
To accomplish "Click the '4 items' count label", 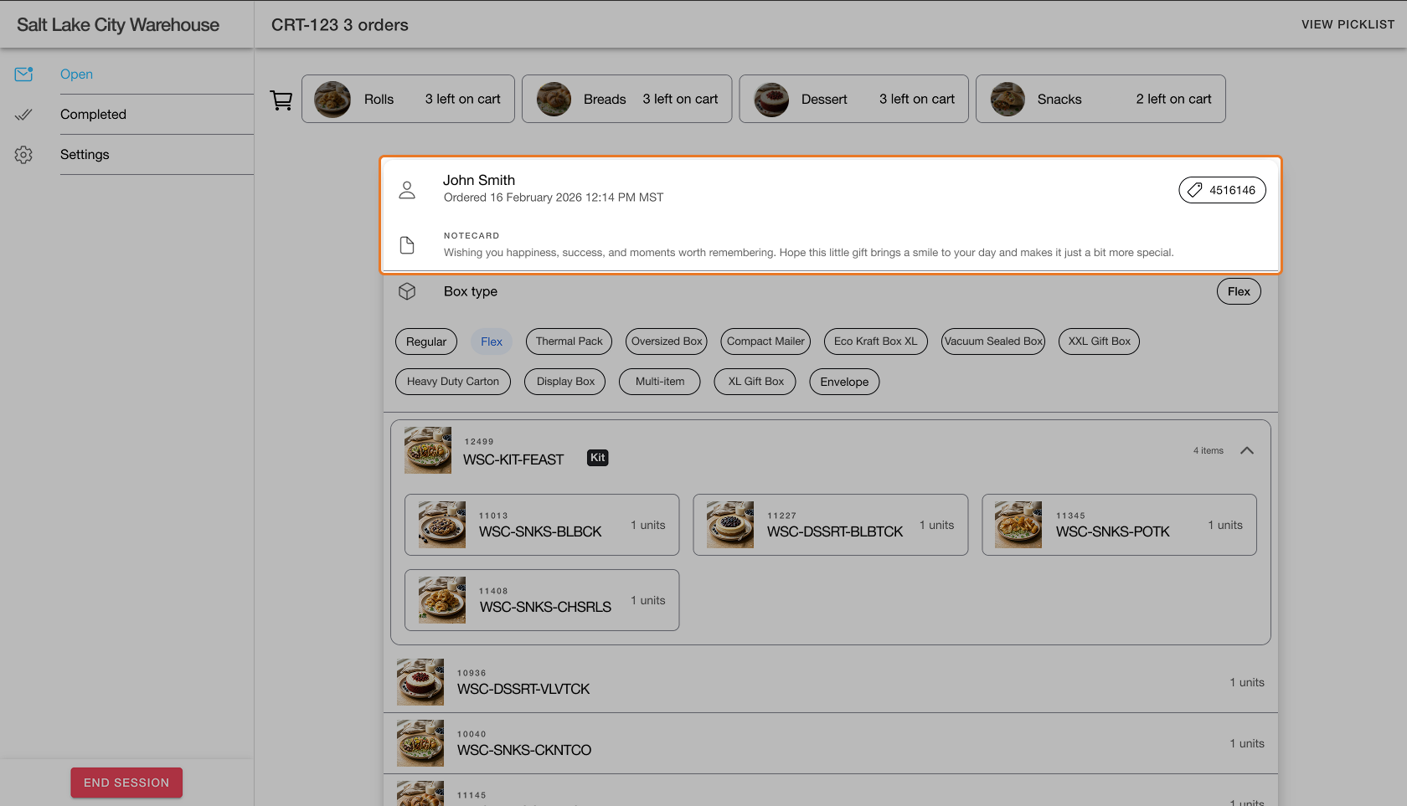I will point(1209,450).
